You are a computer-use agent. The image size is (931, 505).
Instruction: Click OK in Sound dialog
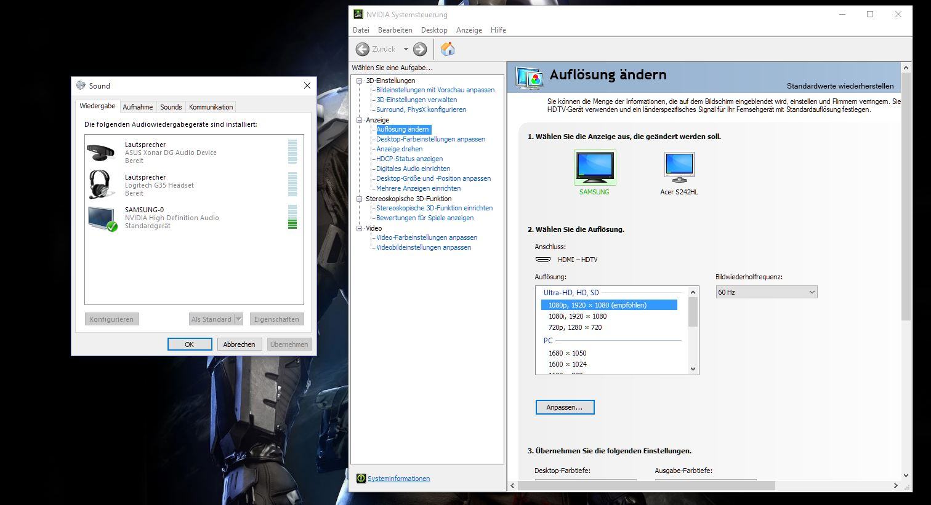pos(190,344)
